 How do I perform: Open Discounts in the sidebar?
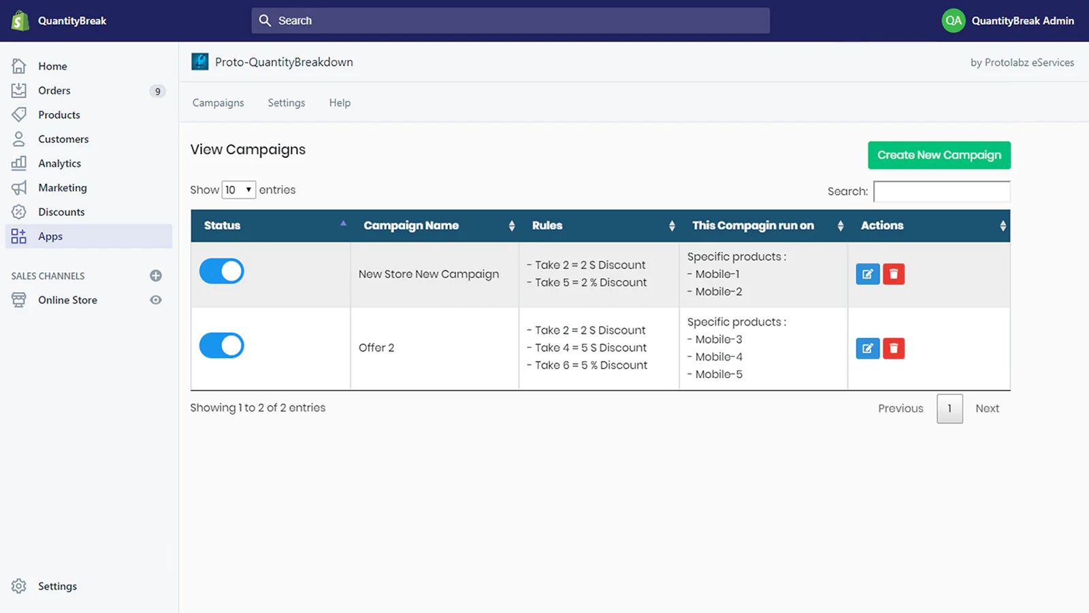tap(61, 212)
